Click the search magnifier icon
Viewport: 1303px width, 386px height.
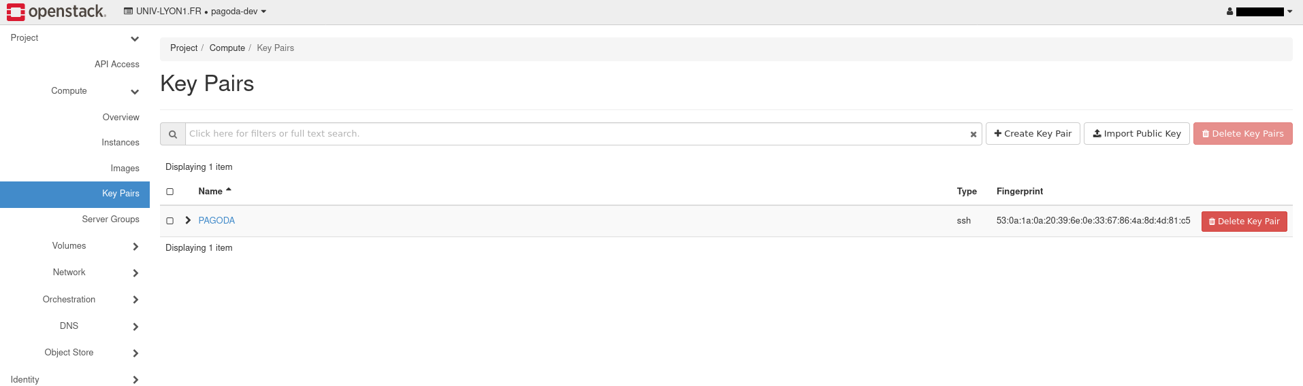[x=173, y=134]
